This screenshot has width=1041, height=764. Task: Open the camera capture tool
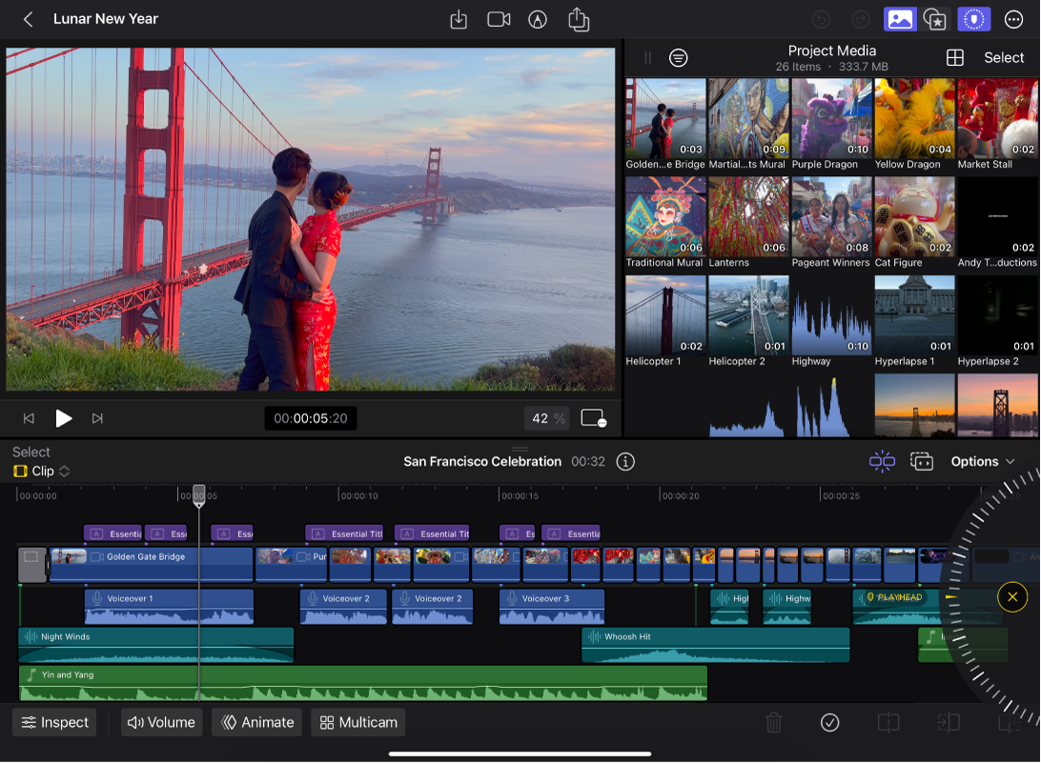click(498, 19)
